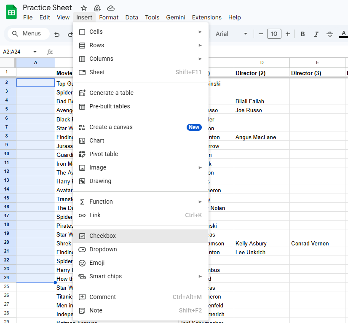Select row 1 header

(7, 72)
